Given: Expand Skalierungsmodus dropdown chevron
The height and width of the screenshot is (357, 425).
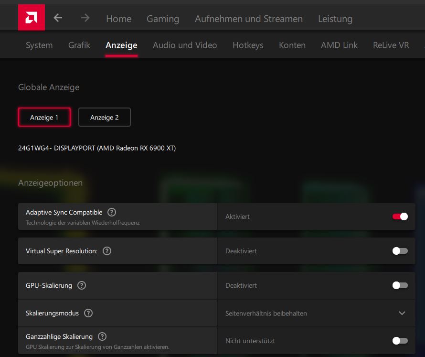Looking at the screenshot, I should [x=402, y=313].
